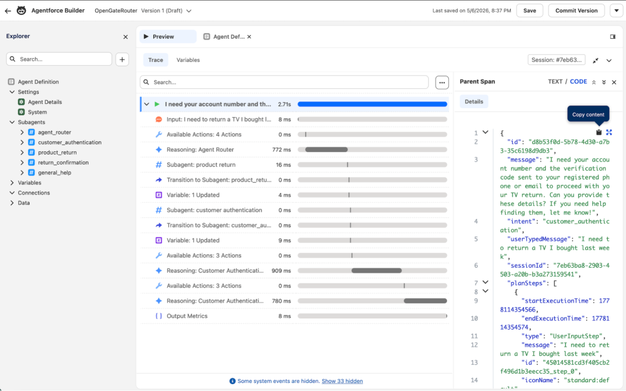Image resolution: width=626 pixels, height=391 pixels.
Task: Select the Variables tab
Action: point(188,60)
